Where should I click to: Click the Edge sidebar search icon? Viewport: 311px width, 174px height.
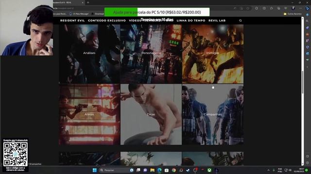pyautogui.click(x=308, y=21)
